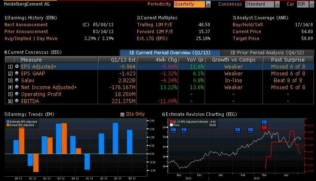Click the Growth vs Comps column header
Viewport: 316px width, 181px height.
[234, 60]
